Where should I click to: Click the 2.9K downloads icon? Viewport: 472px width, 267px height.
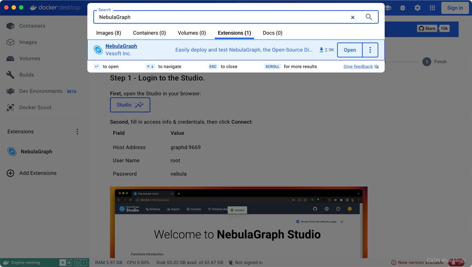click(321, 50)
